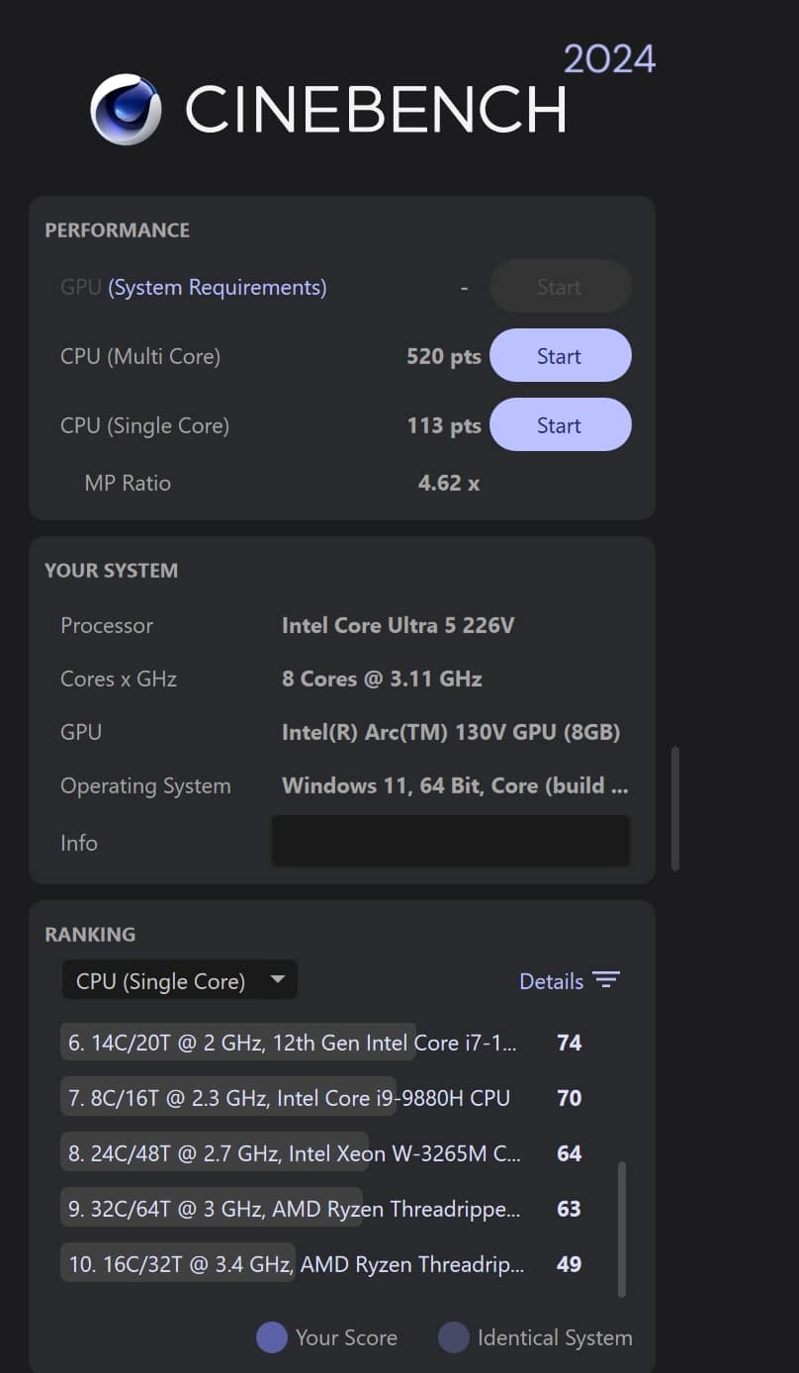
Task: Click the Intel Core Ultra 5 226V processor name
Action: point(398,625)
